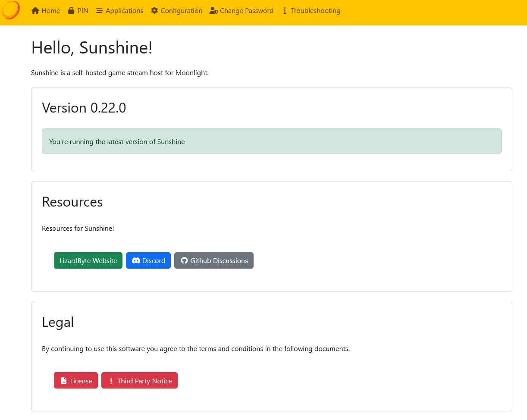Screen dimensions: 527x420
Task: Open the Applications menu text
Action: coord(124,11)
